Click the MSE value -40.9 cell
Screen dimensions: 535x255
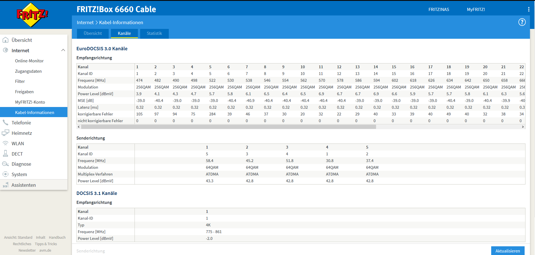point(250,101)
